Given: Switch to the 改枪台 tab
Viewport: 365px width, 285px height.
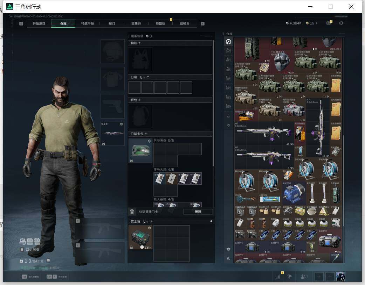Looking at the screenshot, I should pyautogui.click(x=185, y=23).
